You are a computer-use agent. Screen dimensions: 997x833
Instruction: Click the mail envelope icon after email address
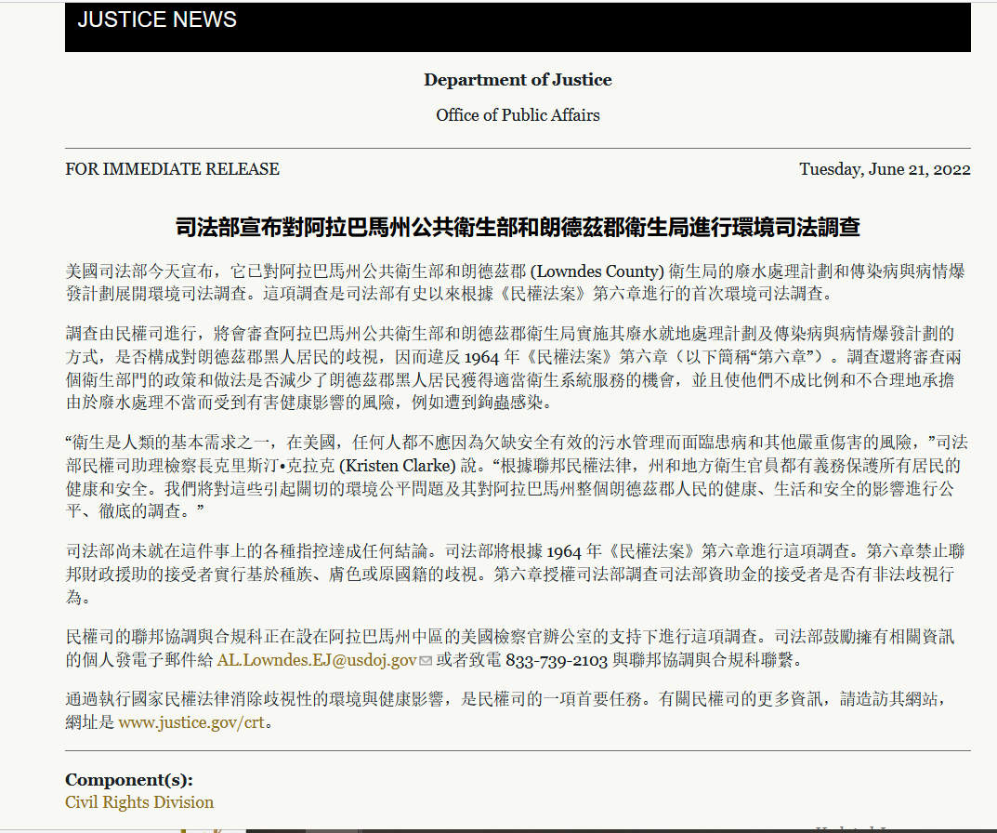coord(426,661)
